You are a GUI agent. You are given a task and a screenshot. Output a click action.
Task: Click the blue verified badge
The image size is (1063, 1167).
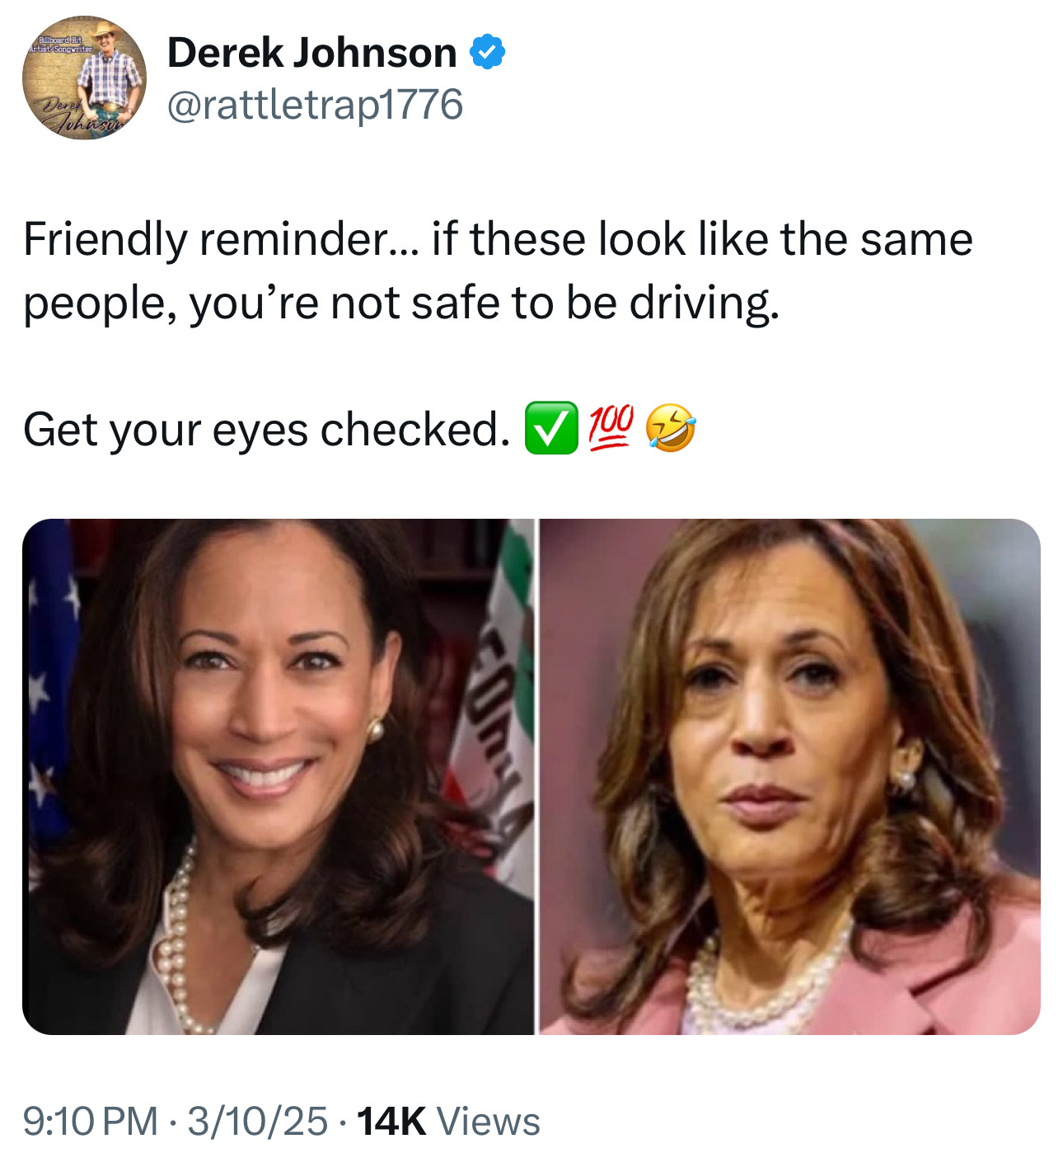(487, 53)
